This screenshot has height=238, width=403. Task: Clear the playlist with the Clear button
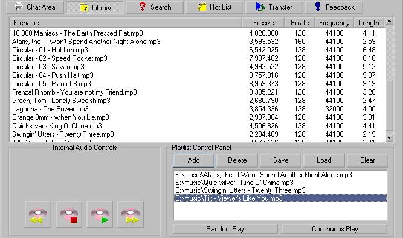coord(367,160)
